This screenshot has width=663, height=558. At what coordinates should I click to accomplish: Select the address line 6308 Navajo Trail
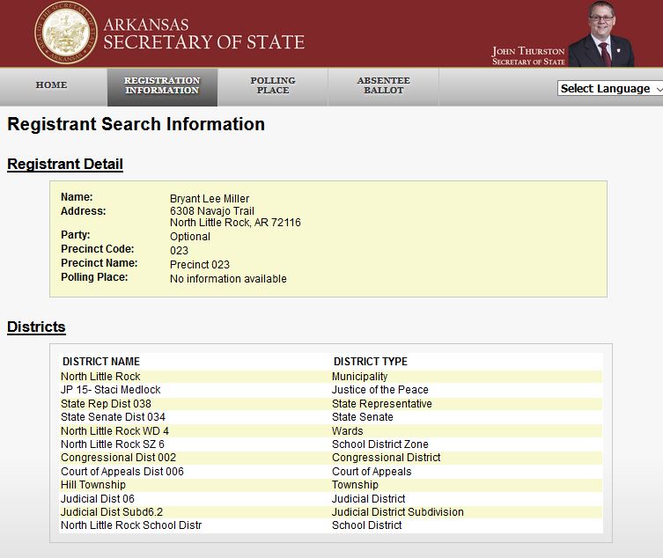tap(212, 211)
